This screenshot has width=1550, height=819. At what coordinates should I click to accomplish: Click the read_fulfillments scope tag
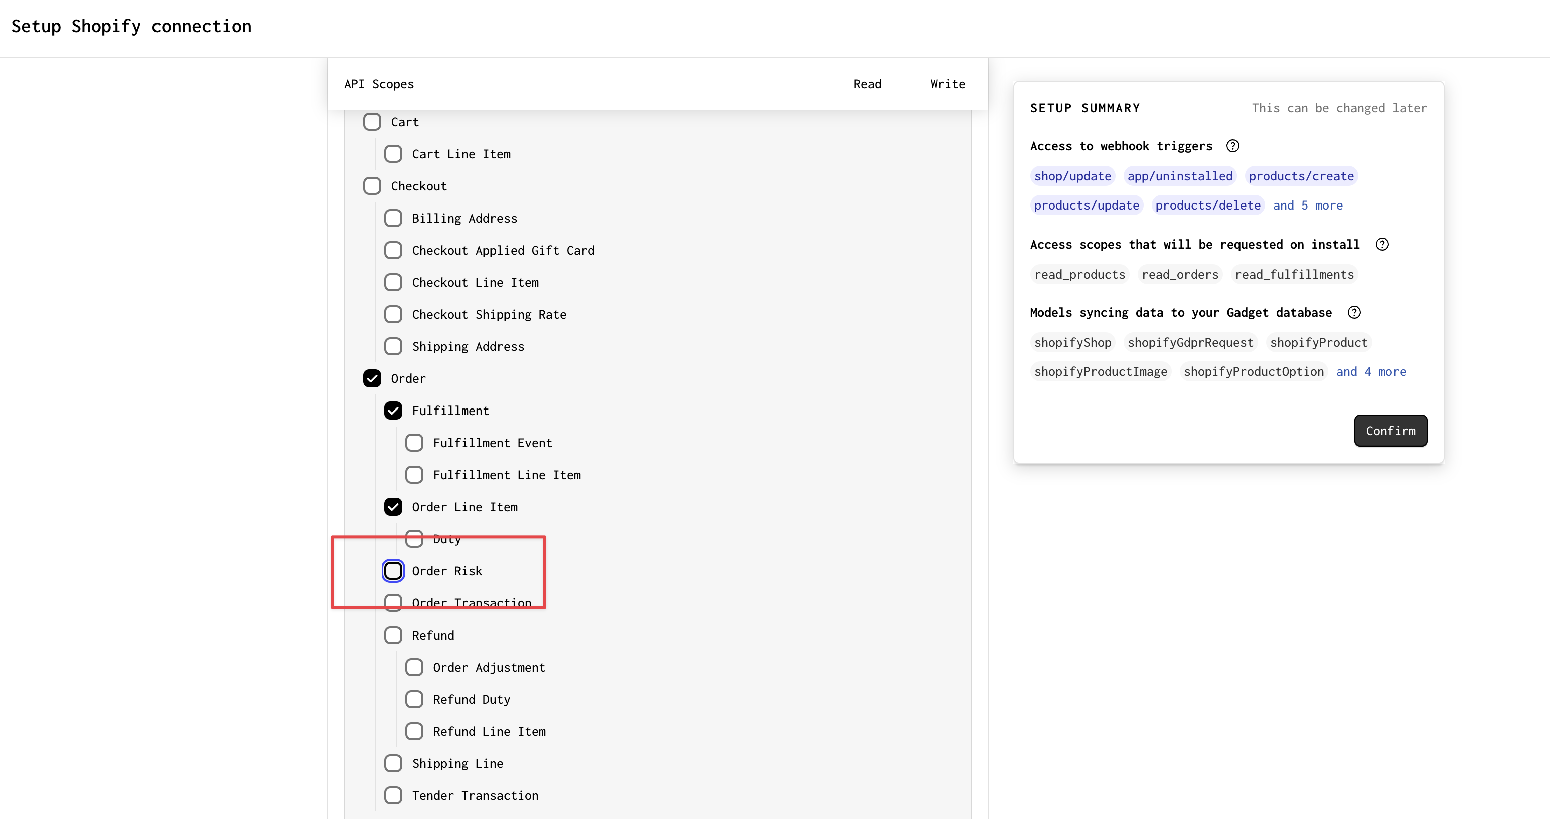pyautogui.click(x=1294, y=275)
